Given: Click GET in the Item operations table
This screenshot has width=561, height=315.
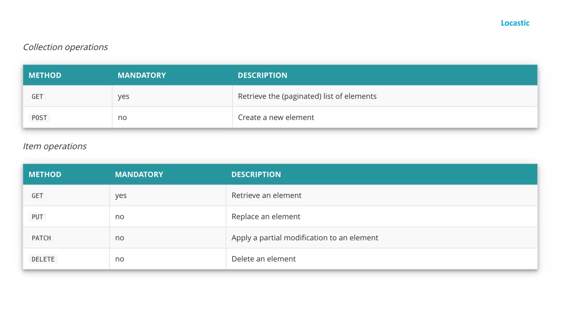Looking at the screenshot, I should [37, 196].
